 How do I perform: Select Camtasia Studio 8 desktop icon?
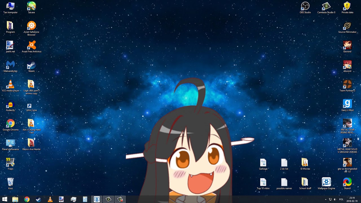[x=326, y=8]
